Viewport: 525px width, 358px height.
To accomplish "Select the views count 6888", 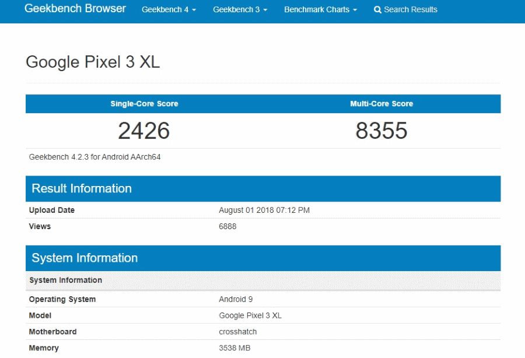I will [x=228, y=226].
